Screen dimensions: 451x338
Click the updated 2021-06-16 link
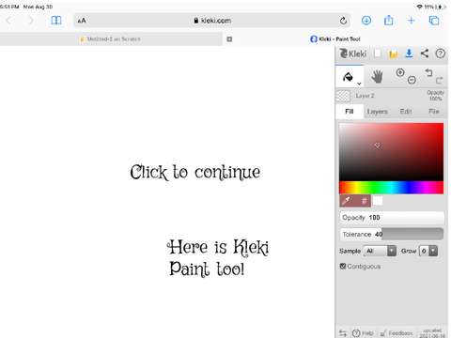point(432,333)
